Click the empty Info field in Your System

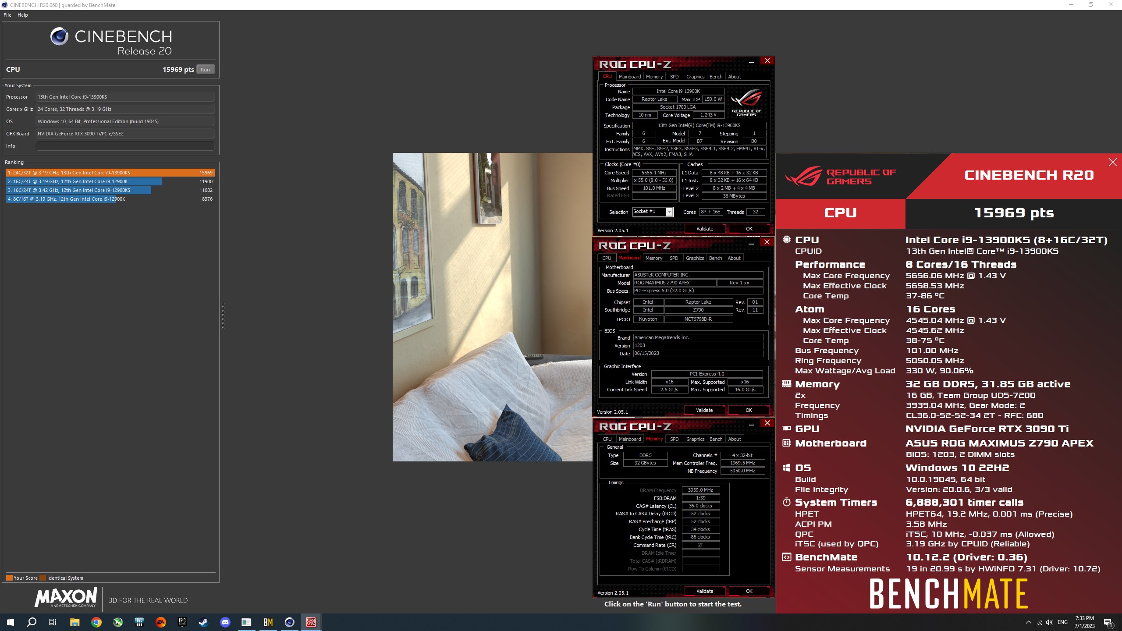pos(125,146)
